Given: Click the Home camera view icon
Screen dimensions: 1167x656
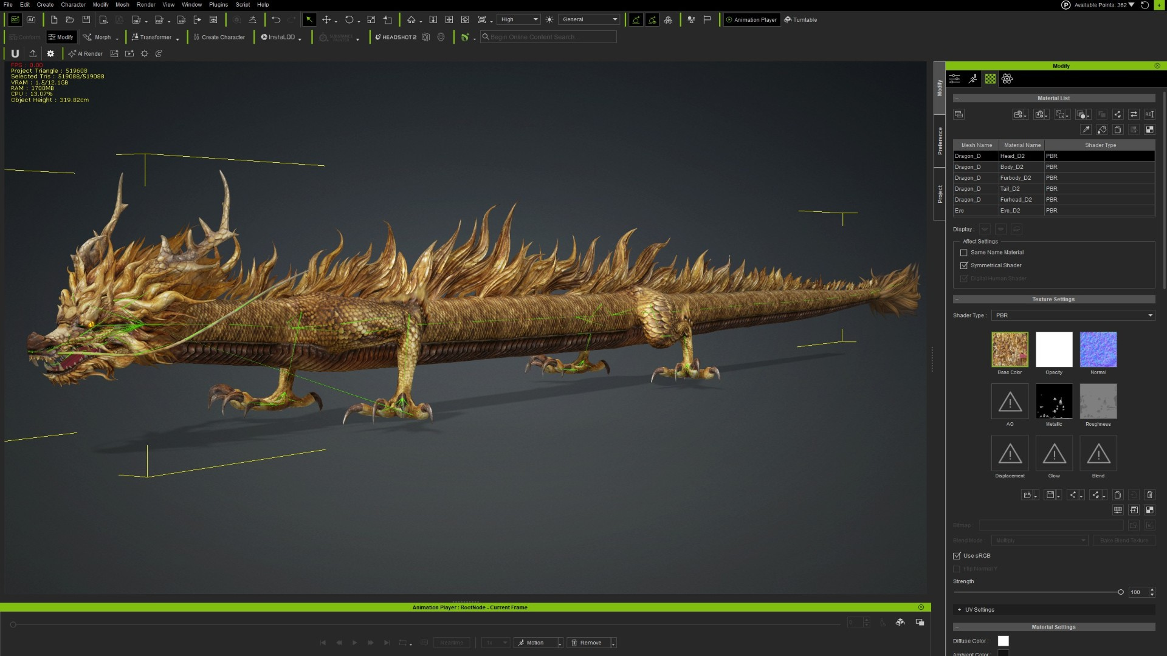Looking at the screenshot, I should pos(411,19).
